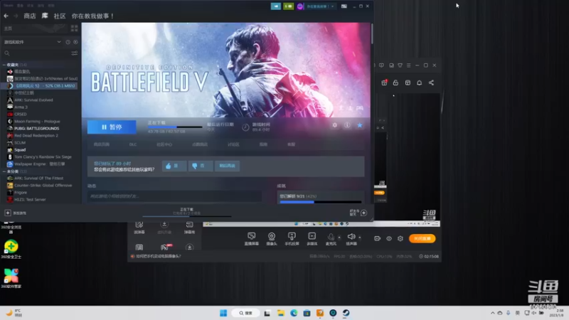Open Windows Start button on taskbar

pyautogui.click(x=223, y=313)
